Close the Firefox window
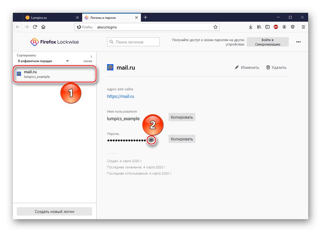This screenshot has height=232, width=321. tap(303, 17)
